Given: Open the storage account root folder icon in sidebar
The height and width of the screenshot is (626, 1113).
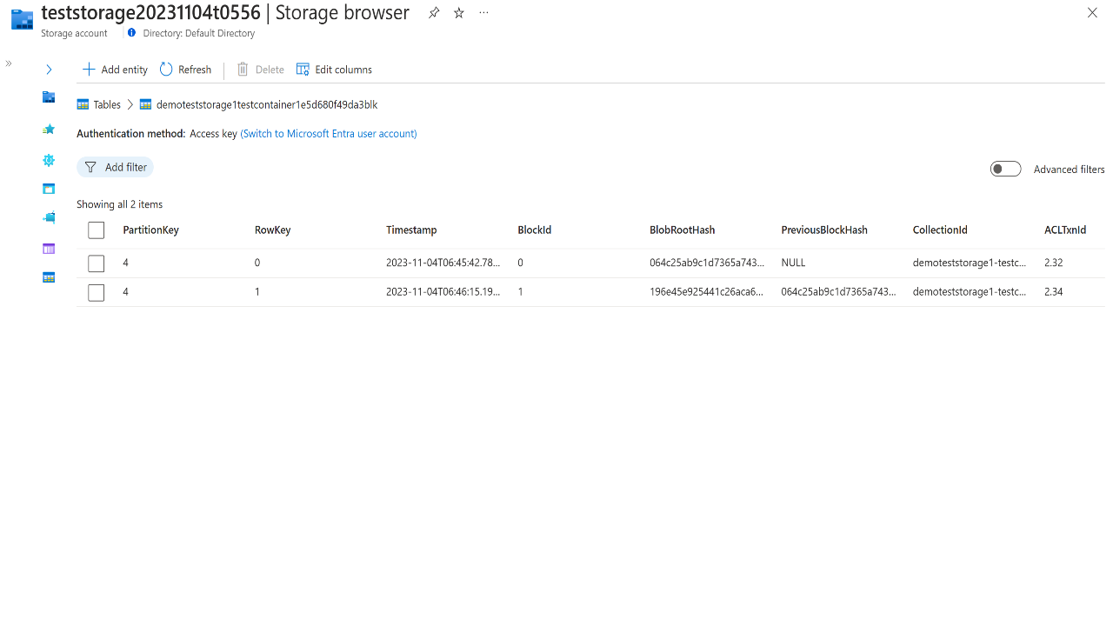Looking at the screenshot, I should (x=49, y=97).
